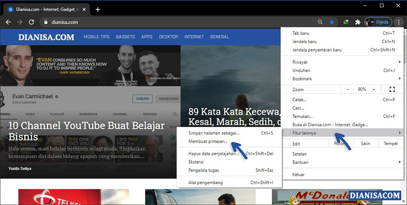Open the GADGETS nav link
The image size is (407, 205).
coord(125,37)
